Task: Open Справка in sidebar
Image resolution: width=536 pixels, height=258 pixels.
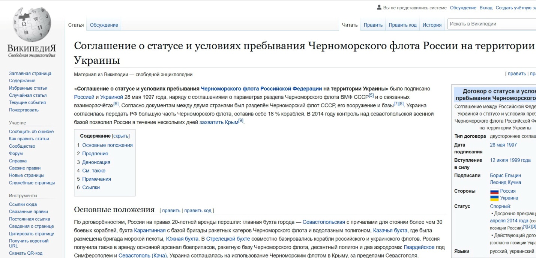Action: (x=18, y=161)
